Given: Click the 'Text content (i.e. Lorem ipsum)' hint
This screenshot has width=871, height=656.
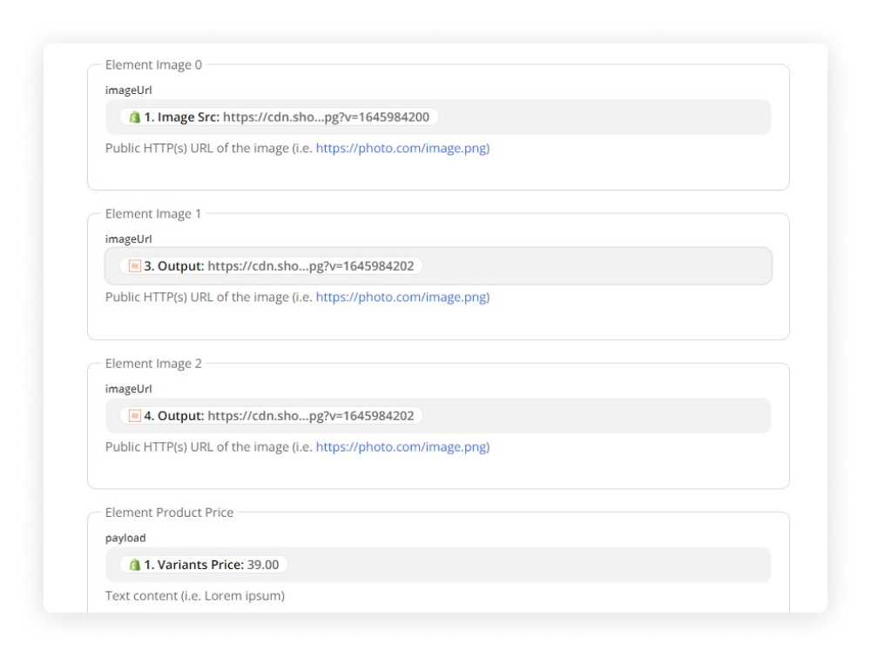Looking at the screenshot, I should [x=195, y=595].
